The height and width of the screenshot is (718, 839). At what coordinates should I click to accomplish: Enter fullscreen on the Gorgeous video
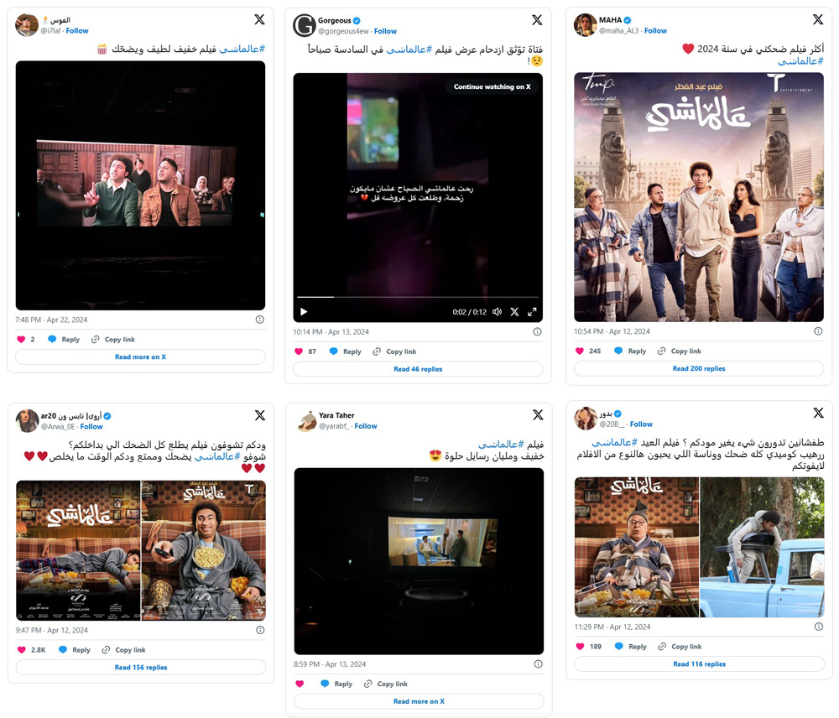(532, 312)
